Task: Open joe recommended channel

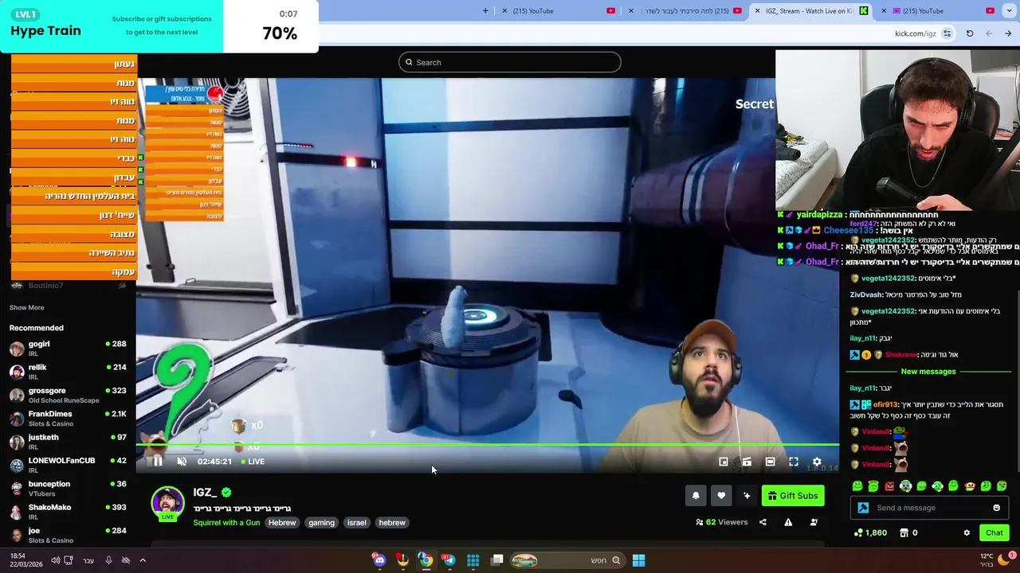Action: [69, 534]
